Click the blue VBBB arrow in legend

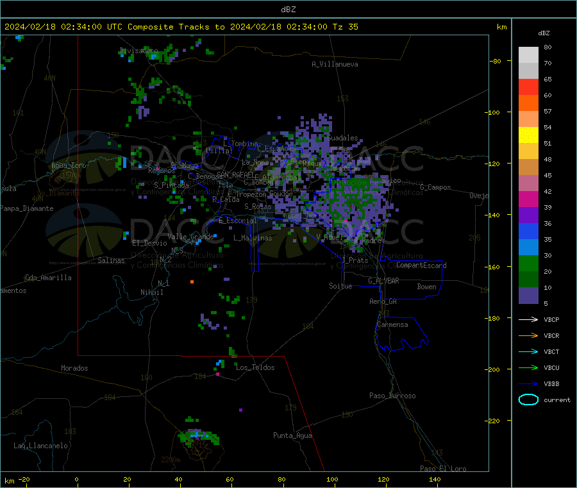(528, 383)
